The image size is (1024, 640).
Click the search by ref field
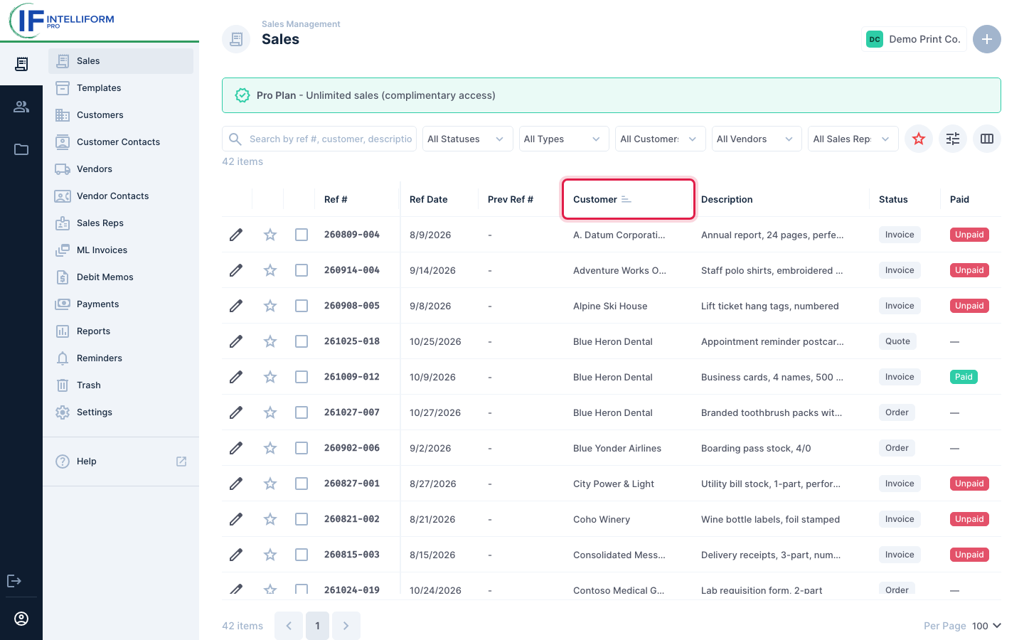pyautogui.click(x=319, y=139)
